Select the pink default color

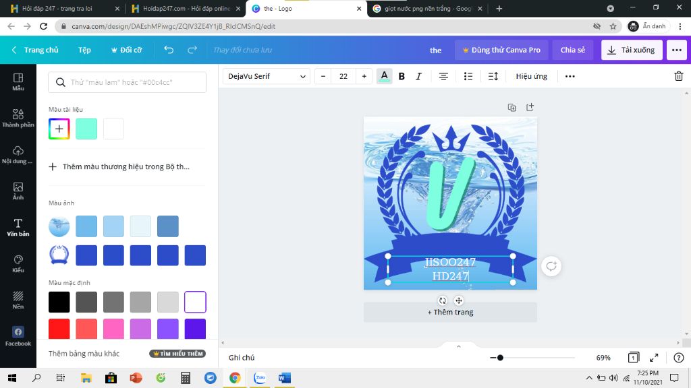coord(113,329)
